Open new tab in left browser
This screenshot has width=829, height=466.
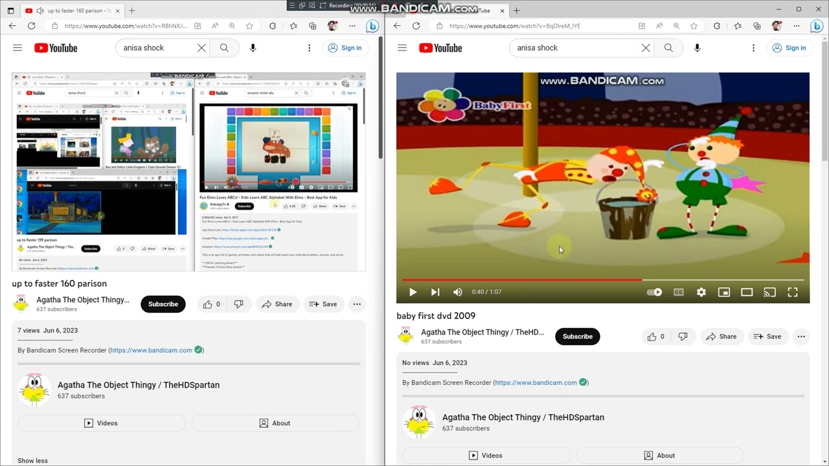pyautogui.click(x=131, y=10)
